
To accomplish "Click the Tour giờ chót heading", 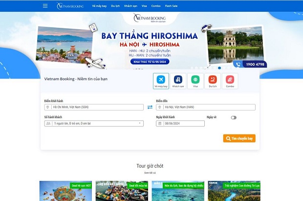I will click(x=150, y=166).
